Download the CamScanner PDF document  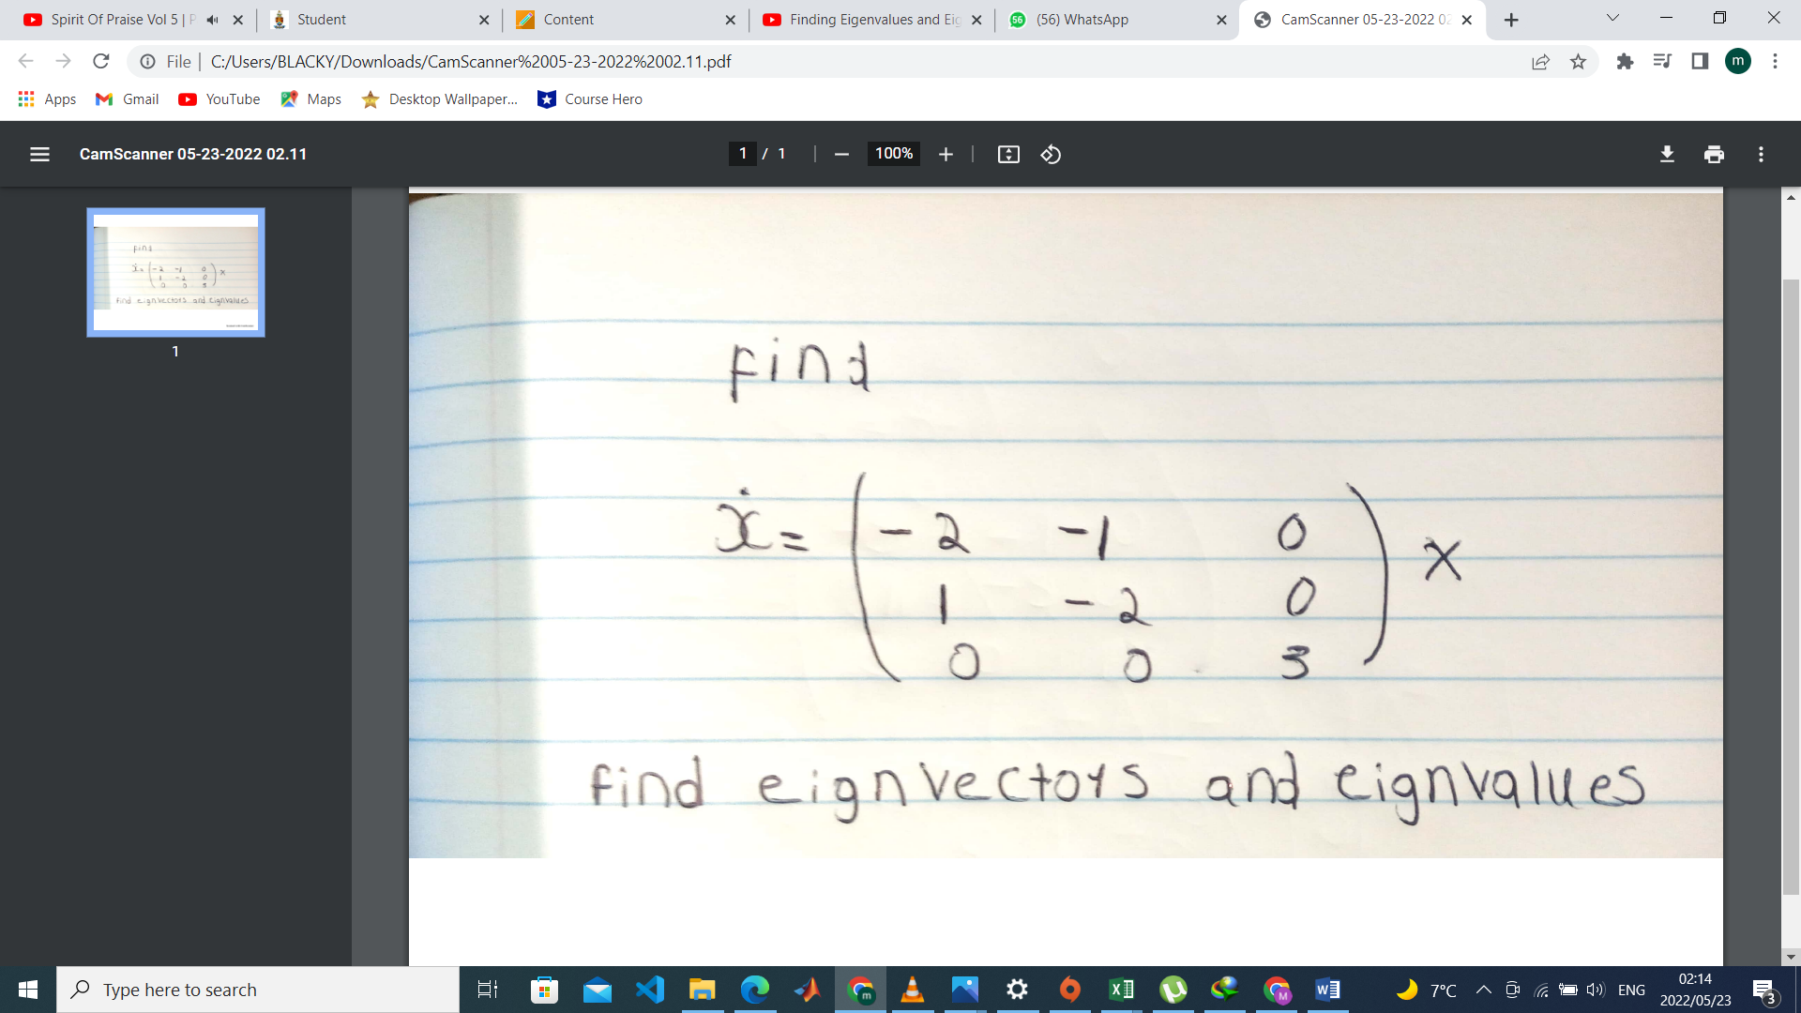point(1667,154)
